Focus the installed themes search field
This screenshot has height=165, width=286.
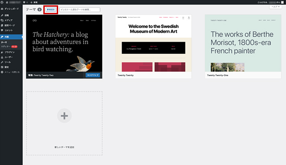(x=80, y=10)
